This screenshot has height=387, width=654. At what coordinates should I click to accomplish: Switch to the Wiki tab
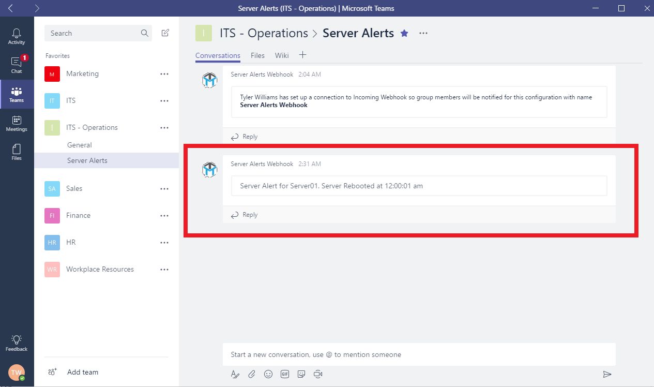click(x=282, y=55)
